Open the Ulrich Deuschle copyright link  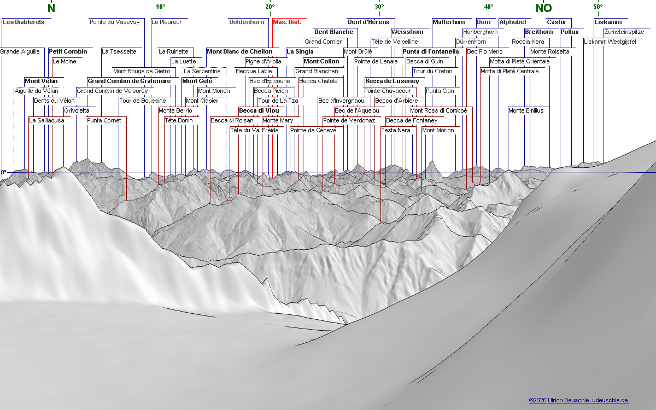[578, 400]
